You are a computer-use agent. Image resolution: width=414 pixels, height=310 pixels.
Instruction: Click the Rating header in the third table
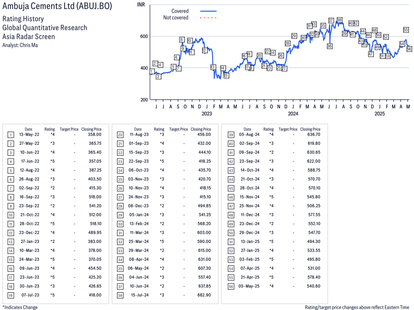click(x=268, y=129)
